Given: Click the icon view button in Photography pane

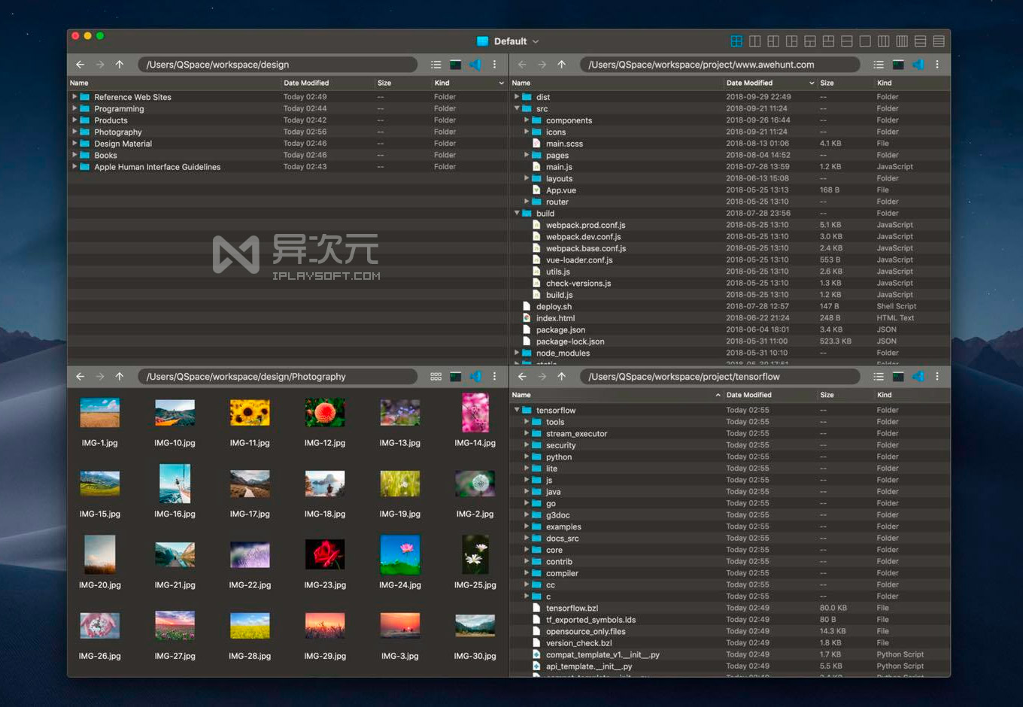Looking at the screenshot, I should coord(436,377).
